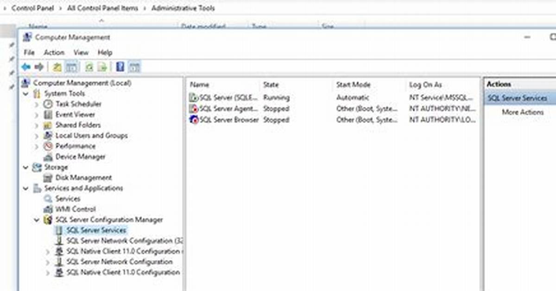
Task: Click the Up one level folder icon
Action: [x=57, y=67]
